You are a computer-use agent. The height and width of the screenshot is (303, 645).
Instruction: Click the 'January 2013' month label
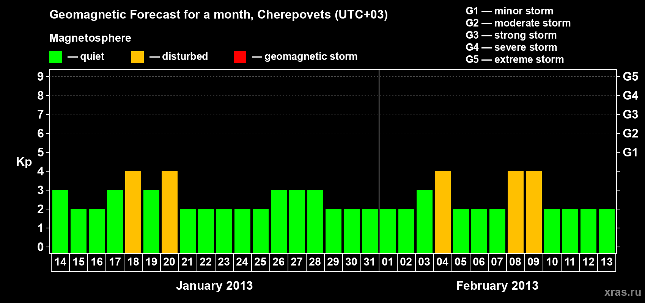click(214, 286)
